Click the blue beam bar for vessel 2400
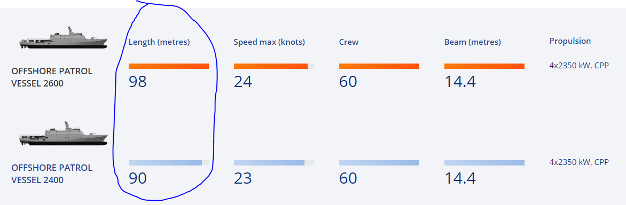 484,163
